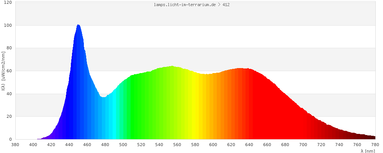Viewport: 383px width, 153px height.
Task: Select the 780 x-axis tick label
Action: (x=375, y=145)
